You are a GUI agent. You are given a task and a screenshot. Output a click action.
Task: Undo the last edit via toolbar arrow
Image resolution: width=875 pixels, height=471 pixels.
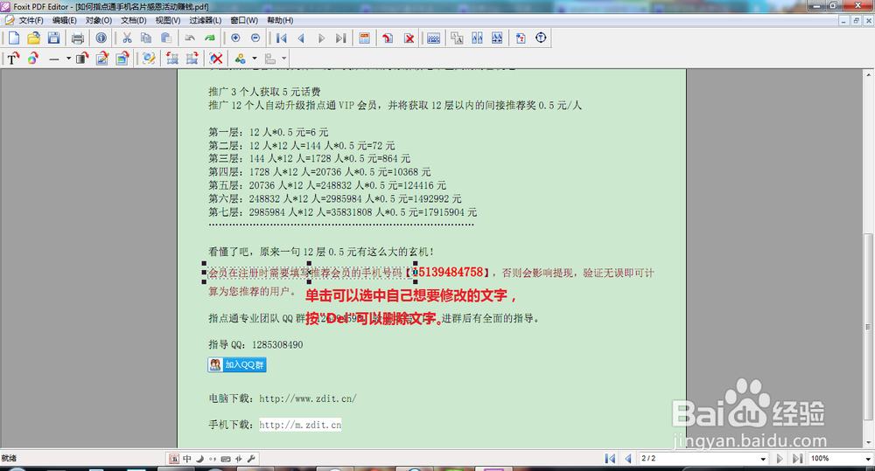coord(190,38)
